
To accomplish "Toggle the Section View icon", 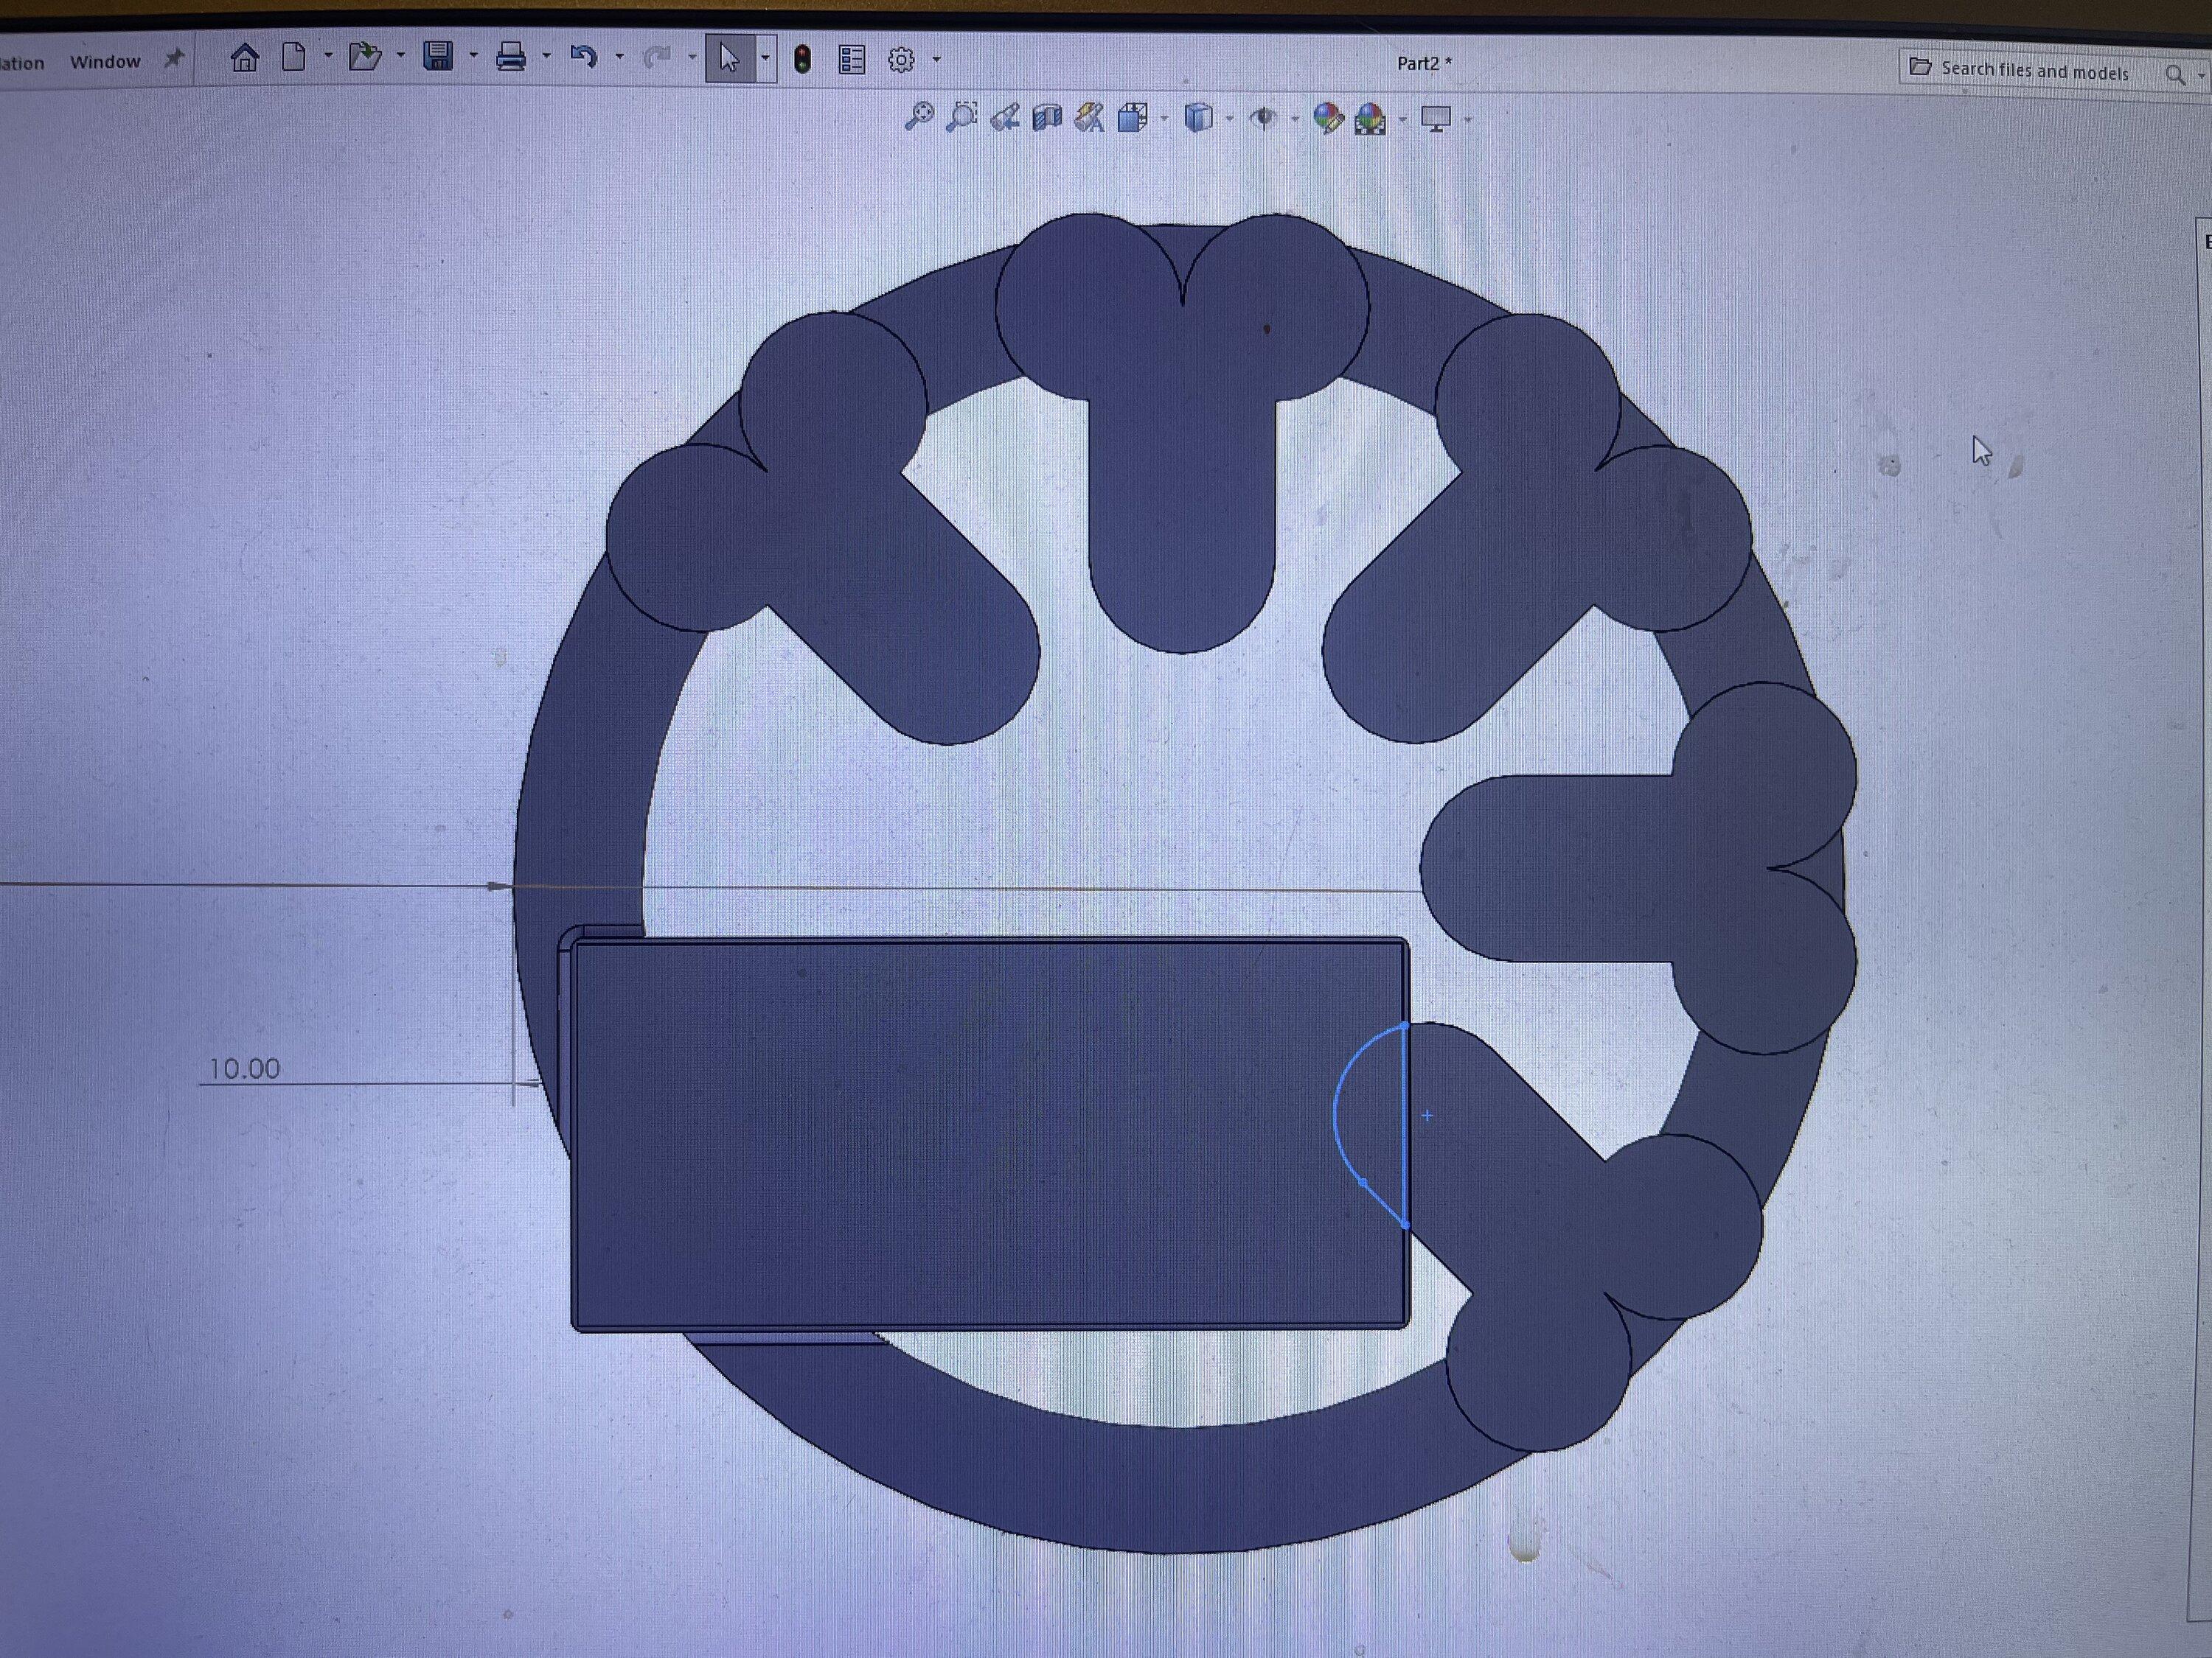I will 1046,118.
